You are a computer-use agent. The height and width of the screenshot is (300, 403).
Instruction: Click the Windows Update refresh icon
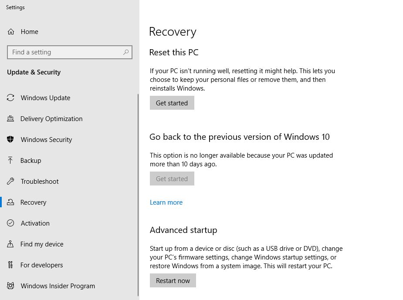pos(10,98)
